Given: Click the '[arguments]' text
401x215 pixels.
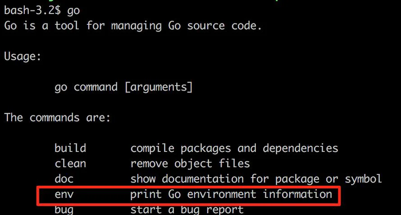Looking at the screenshot, I should click(x=159, y=87).
